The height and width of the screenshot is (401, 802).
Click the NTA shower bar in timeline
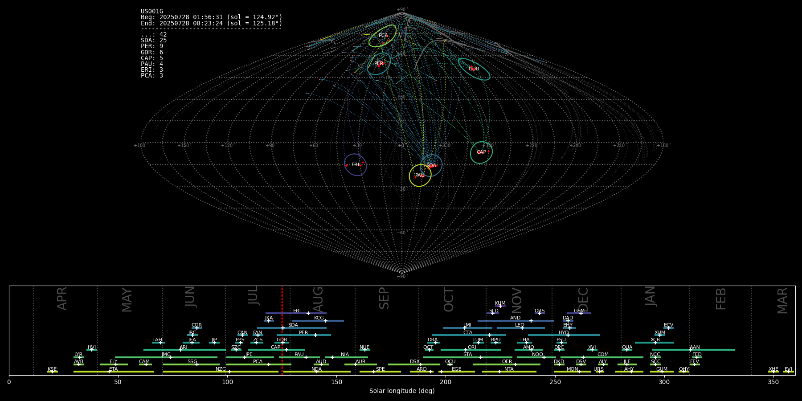[x=509, y=372]
